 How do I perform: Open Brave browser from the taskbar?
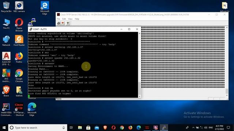click(x=105, y=128)
